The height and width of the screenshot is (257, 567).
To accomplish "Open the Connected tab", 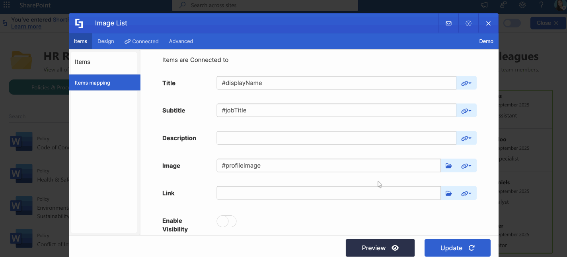I will (141, 41).
